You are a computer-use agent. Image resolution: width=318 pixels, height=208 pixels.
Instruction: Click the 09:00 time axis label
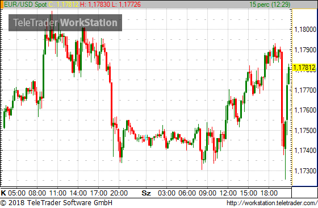pyautogui.click(x=207, y=193)
